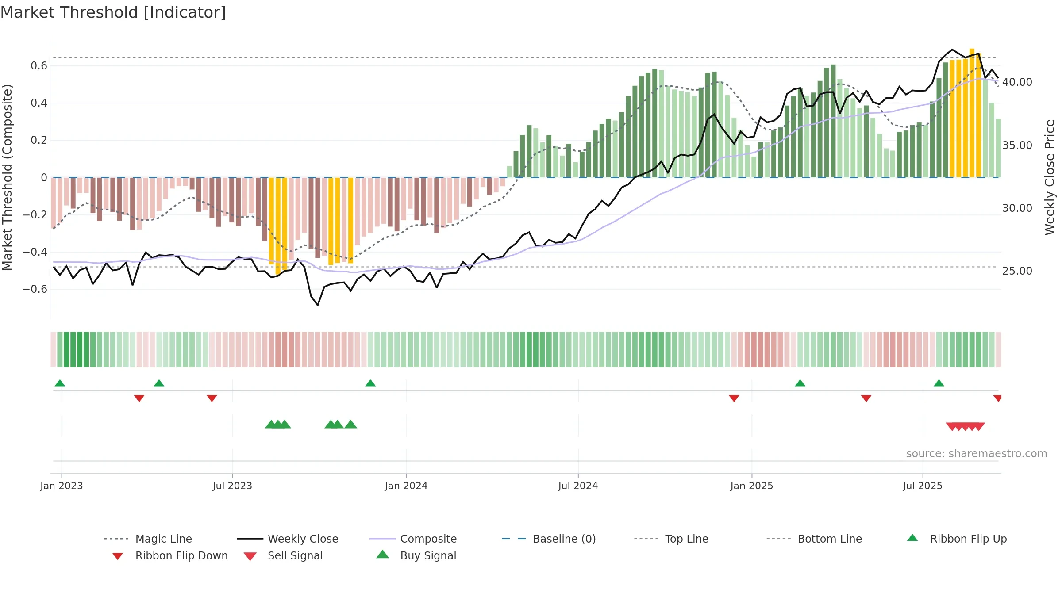Click the 0.6 left axis tick label
The image size is (1062, 597).
[x=39, y=66]
